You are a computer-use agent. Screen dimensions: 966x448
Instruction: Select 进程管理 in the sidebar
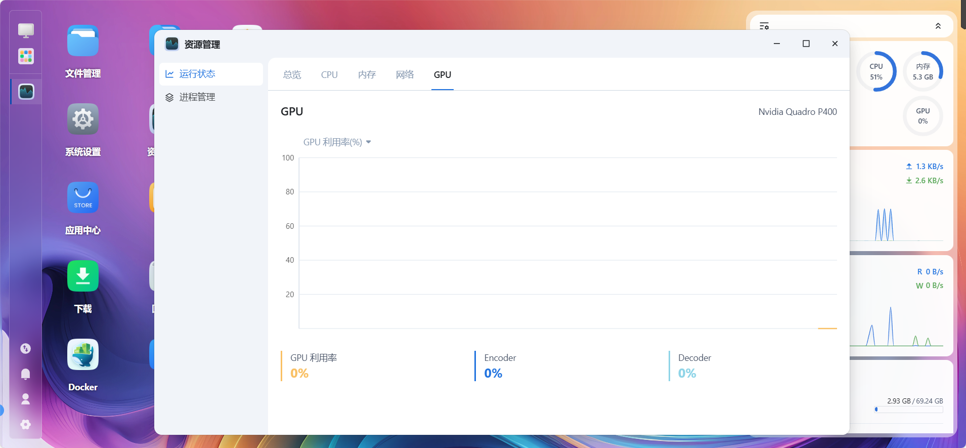click(x=211, y=97)
